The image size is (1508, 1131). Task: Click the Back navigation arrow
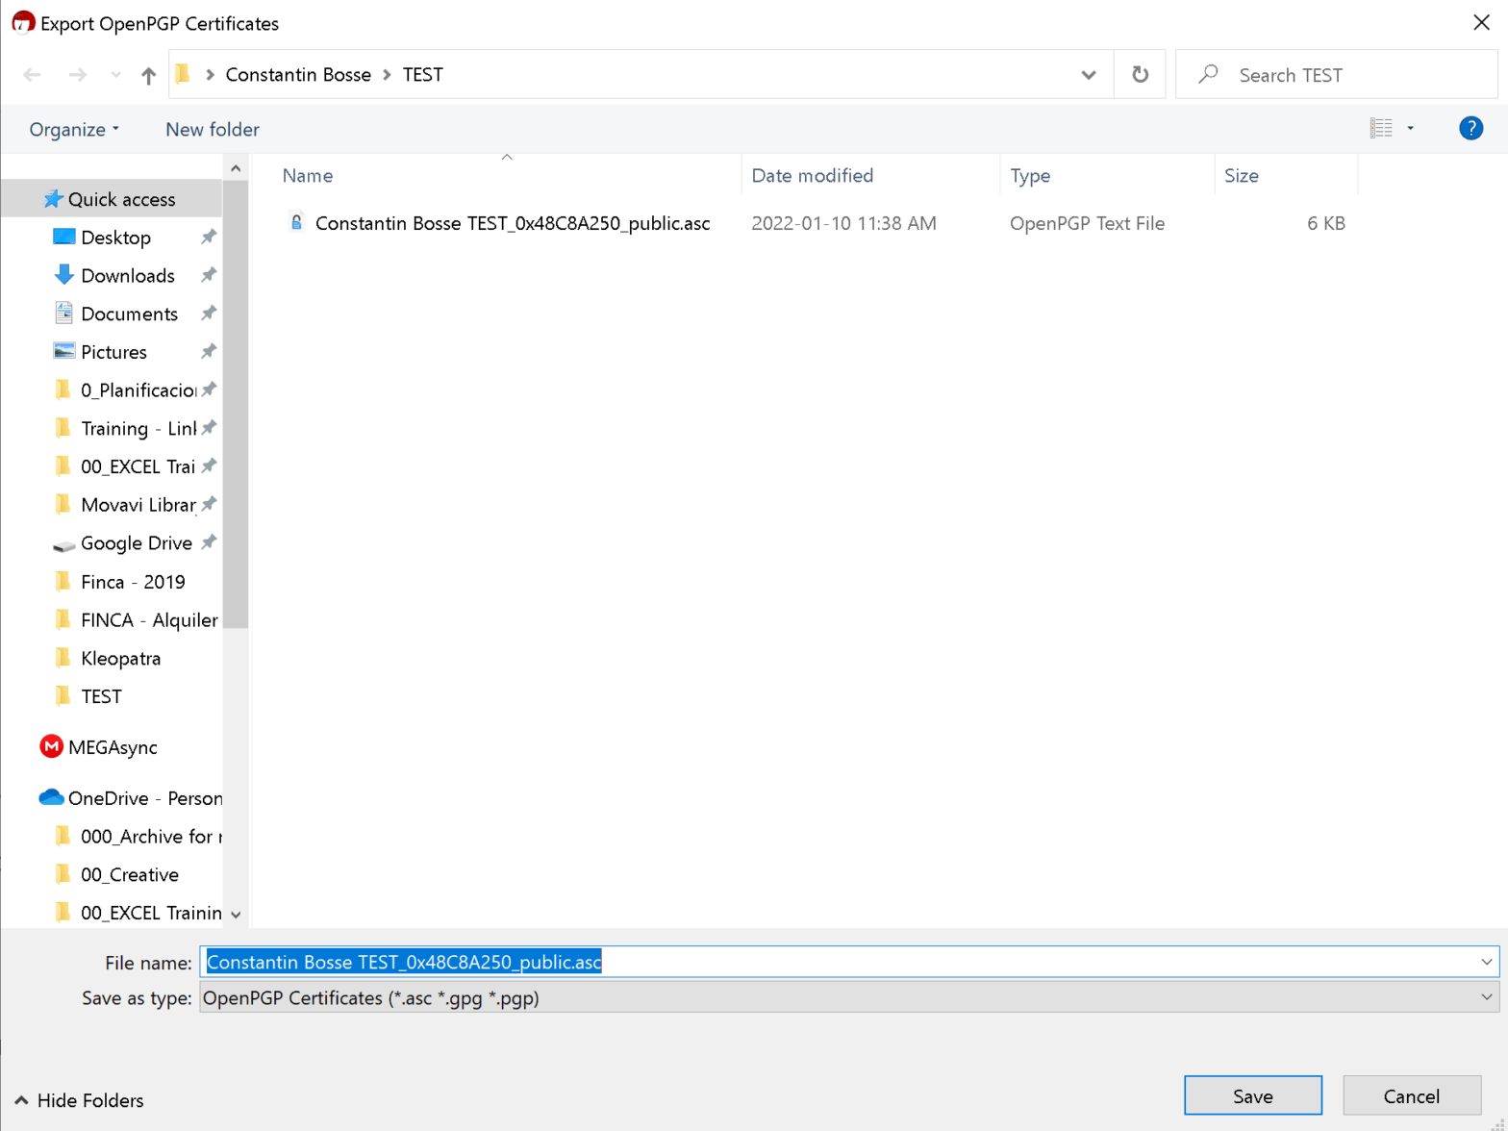pyautogui.click(x=32, y=75)
